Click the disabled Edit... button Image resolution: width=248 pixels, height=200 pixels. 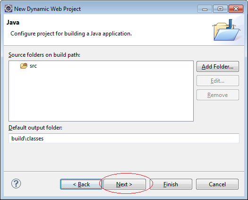pyautogui.click(x=218, y=81)
